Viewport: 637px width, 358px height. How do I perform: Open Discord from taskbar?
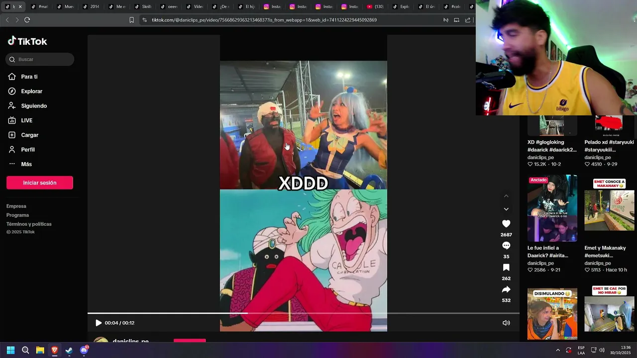(84, 350)
